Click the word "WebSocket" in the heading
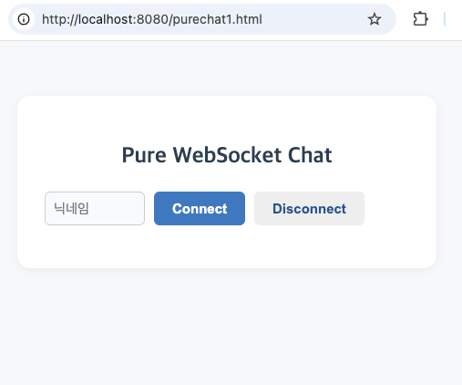The width and height of the screenshot is (462, 385). click(227, 155)
